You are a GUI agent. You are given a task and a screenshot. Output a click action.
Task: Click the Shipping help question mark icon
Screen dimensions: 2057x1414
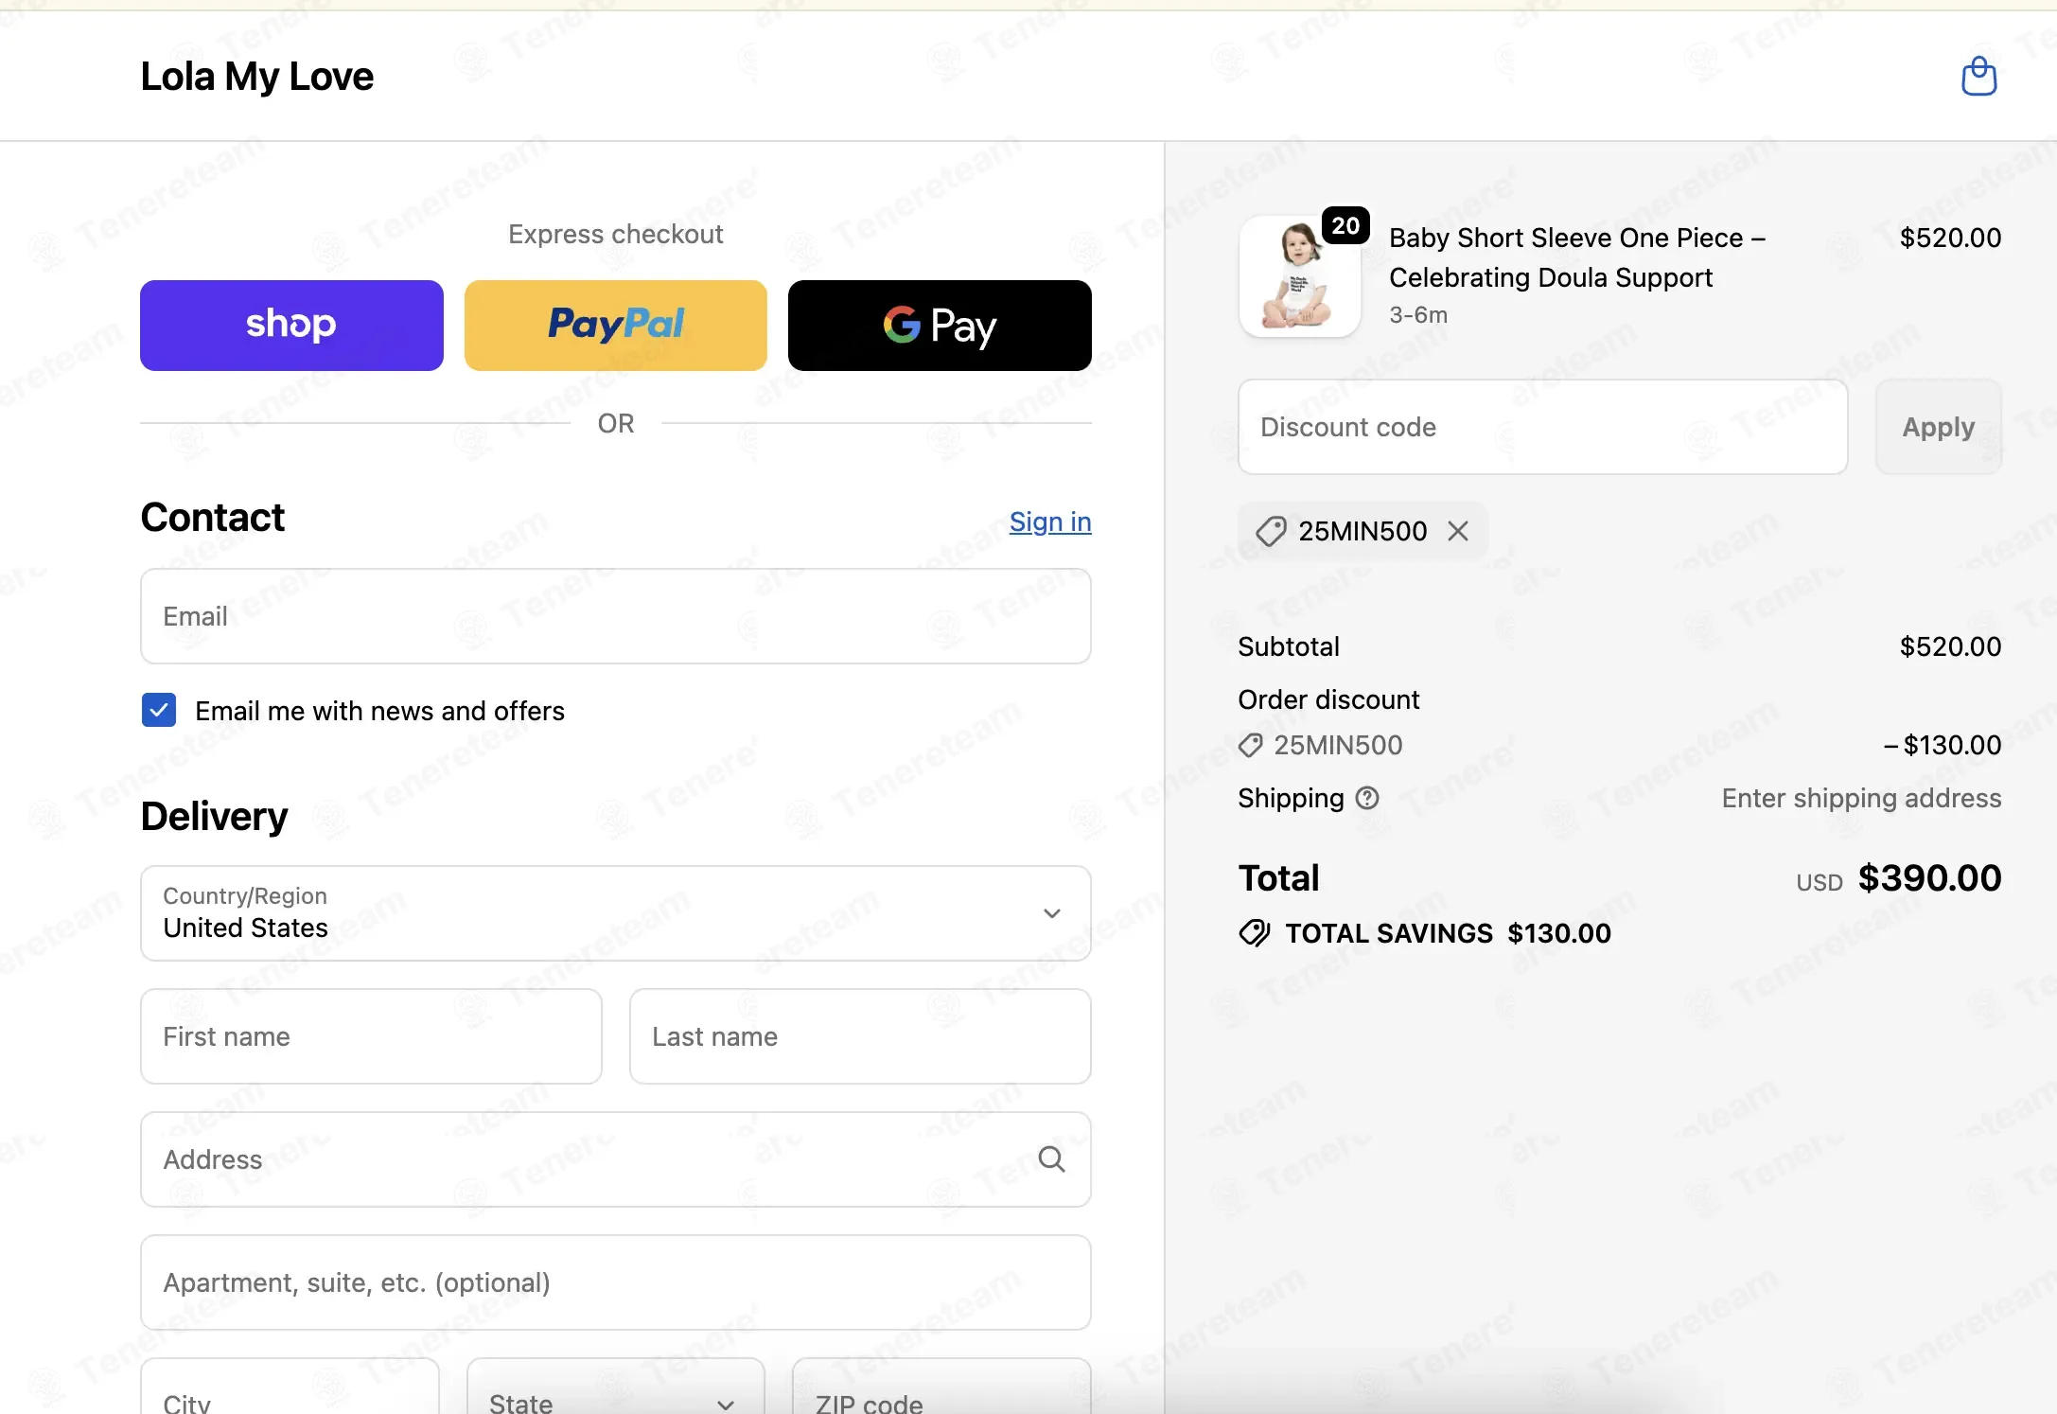pos(1367,798)
